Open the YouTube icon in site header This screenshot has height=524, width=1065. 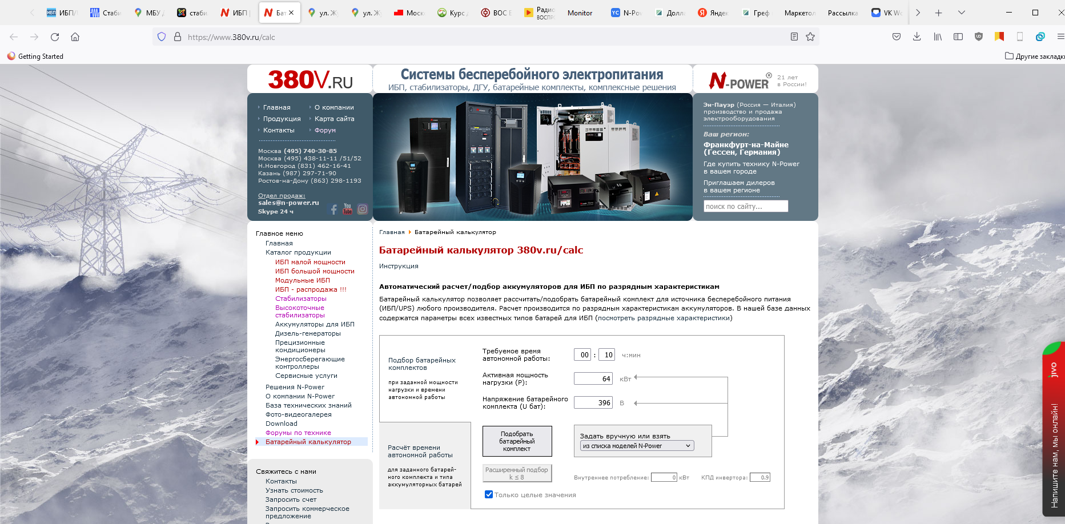[x=347, y=209]
